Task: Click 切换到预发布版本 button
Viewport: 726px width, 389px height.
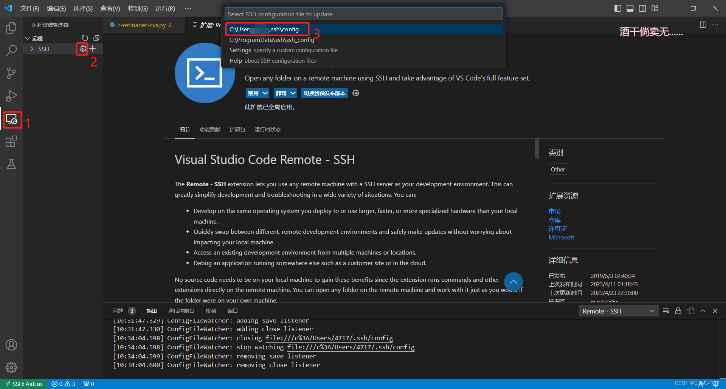Action: pyautogui.click(x=324, y=93)
